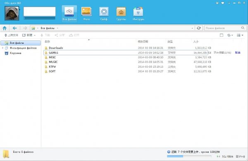Click the MUSIC folder icon
Screen dimensions: 248x161
(x=46, y=62)
